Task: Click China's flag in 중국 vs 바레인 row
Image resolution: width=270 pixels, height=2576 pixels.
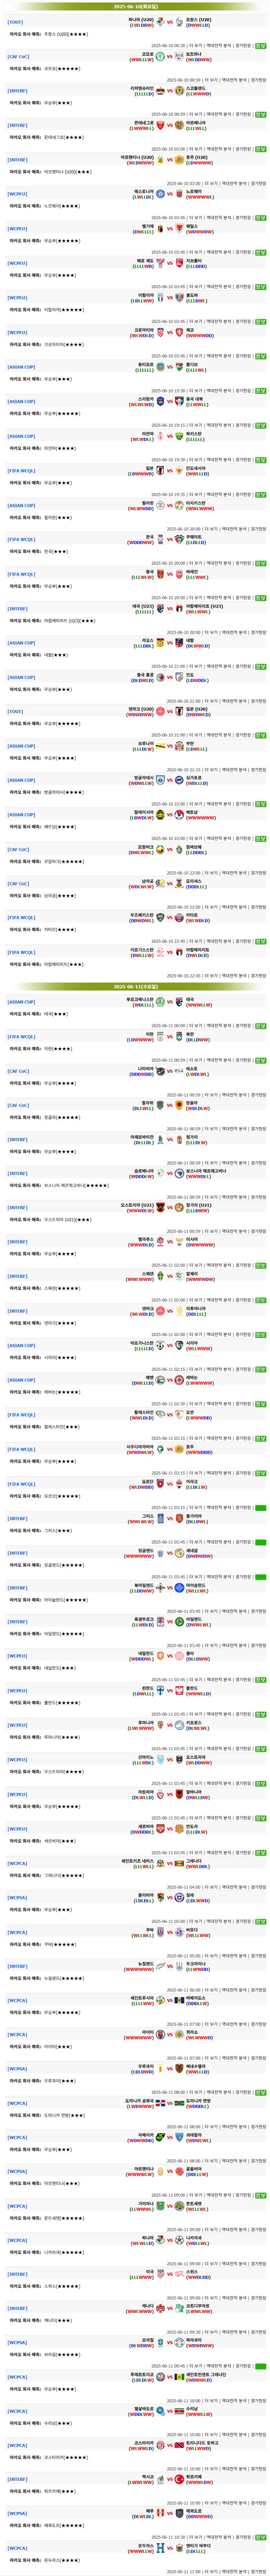Action: (x=160, y=574)
